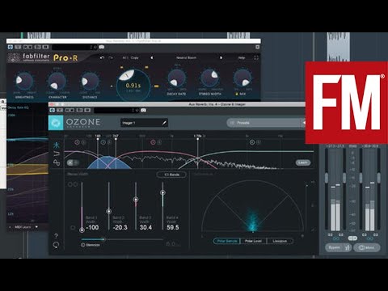This screenshot has width=388, height=291.
Task: Click the 59.5 Band 4 width value
Action: pos(173,227)
